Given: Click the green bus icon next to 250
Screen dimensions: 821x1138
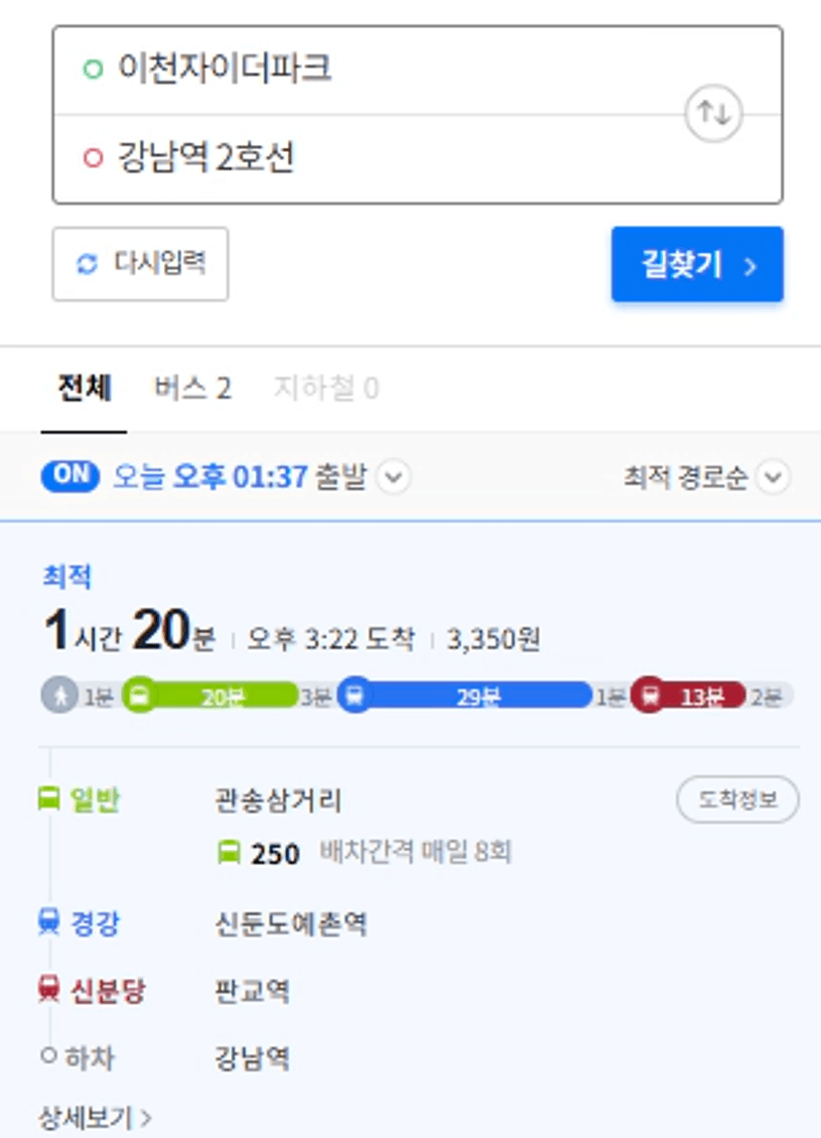Looking at the screenshot, I should [x=228, y=852].
